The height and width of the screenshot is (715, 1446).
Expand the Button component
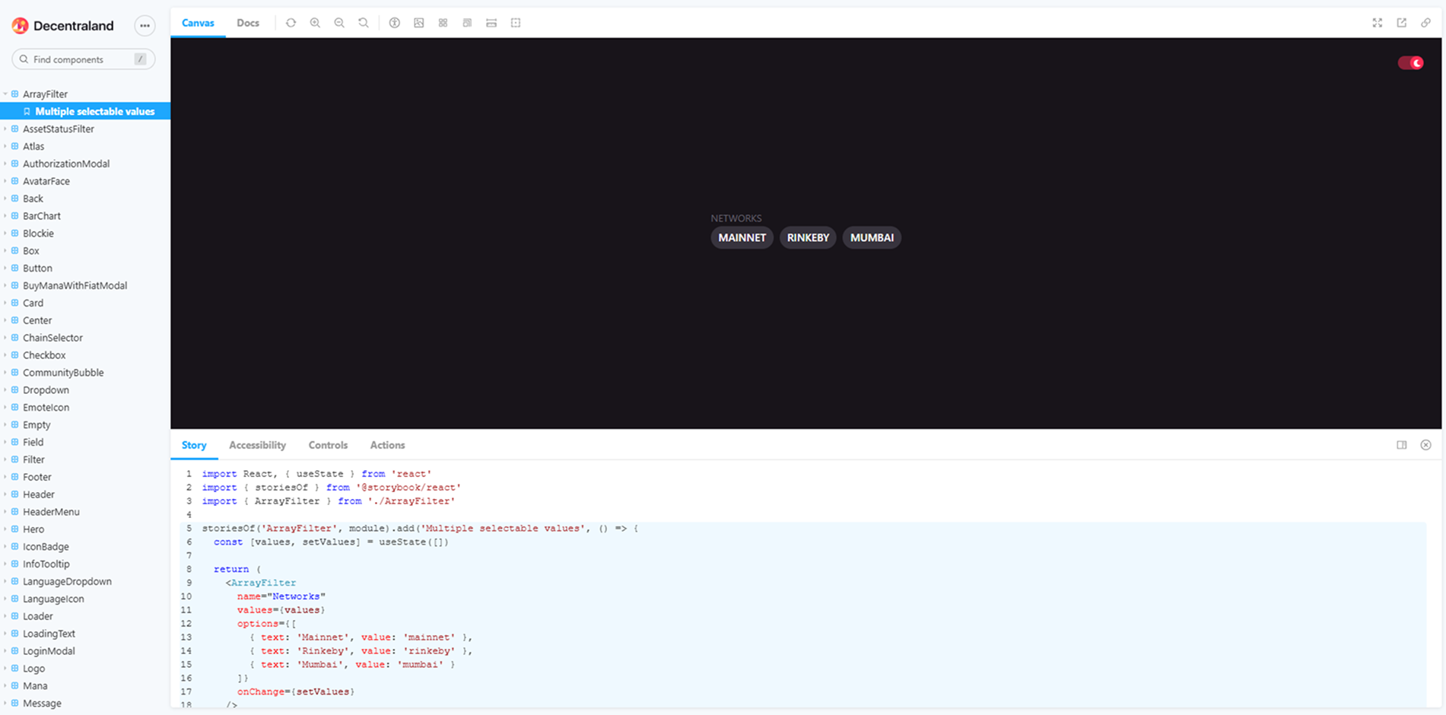pos(37,269)
